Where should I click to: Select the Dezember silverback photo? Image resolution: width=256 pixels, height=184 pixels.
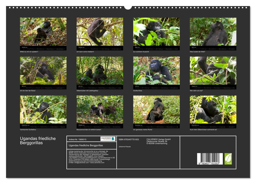pos(212,110)
